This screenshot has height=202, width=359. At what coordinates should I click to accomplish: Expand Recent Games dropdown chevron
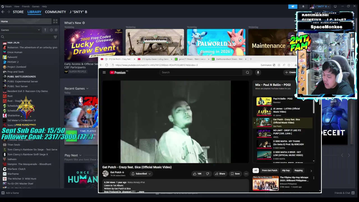tap(87, 89)
